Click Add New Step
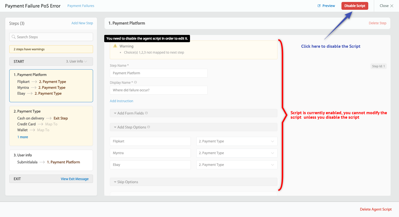Viewport: 399px width, 217px height. (82, 23)
